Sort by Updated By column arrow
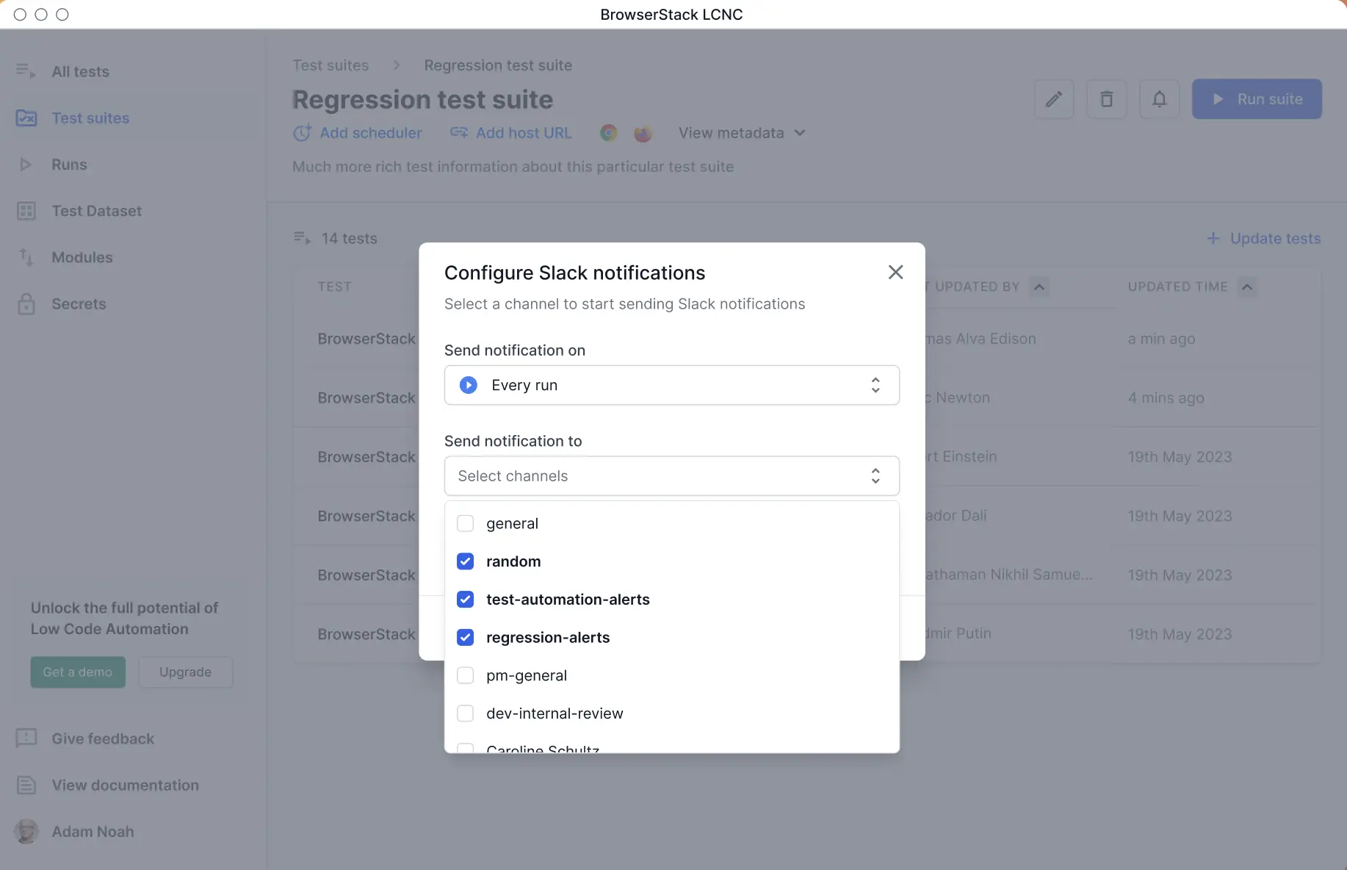Screen dimensions: 1347x870 (1039, 287)
